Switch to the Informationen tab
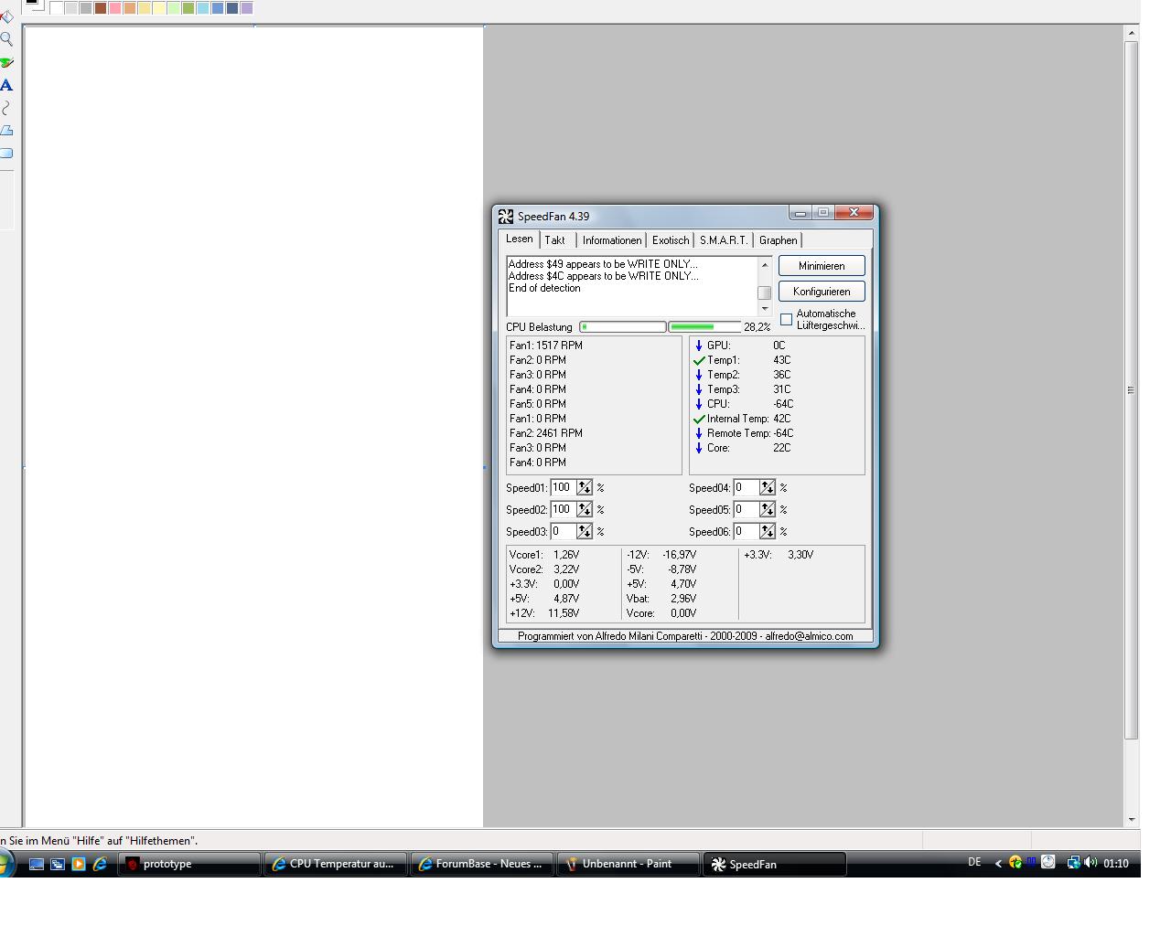 click(612, 240)
